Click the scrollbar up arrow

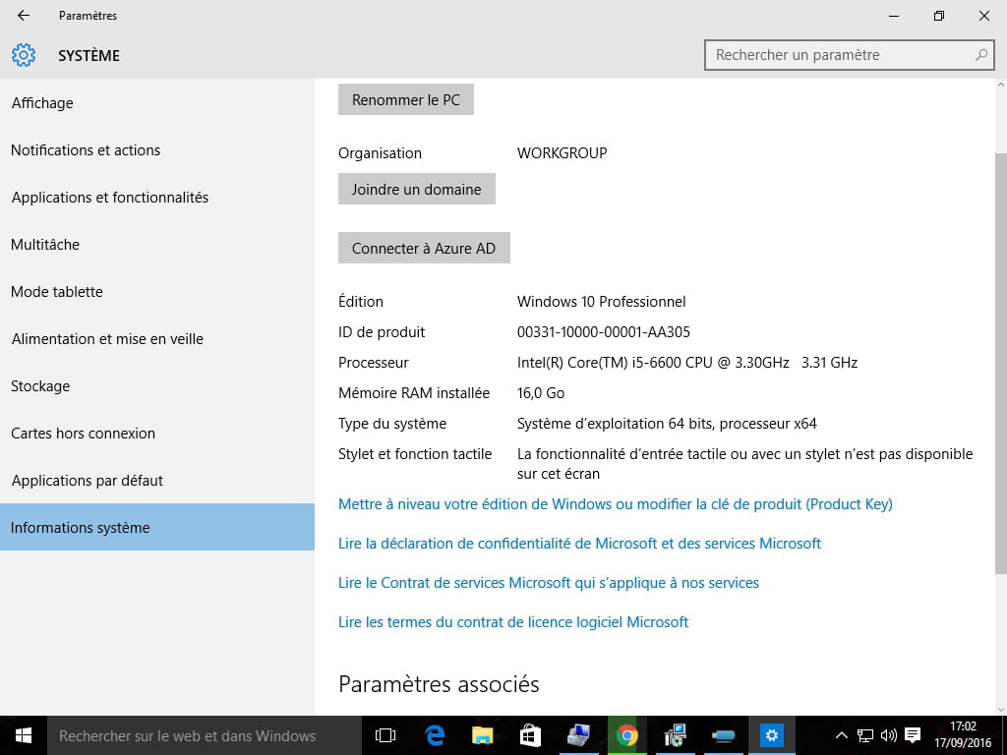point(1000,85)
